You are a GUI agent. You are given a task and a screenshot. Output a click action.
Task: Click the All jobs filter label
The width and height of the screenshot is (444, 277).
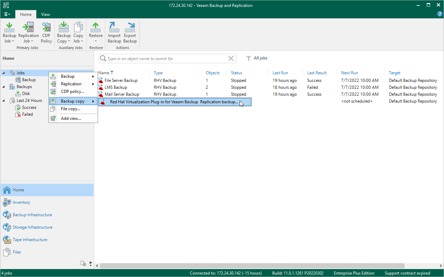coord(261,58)
